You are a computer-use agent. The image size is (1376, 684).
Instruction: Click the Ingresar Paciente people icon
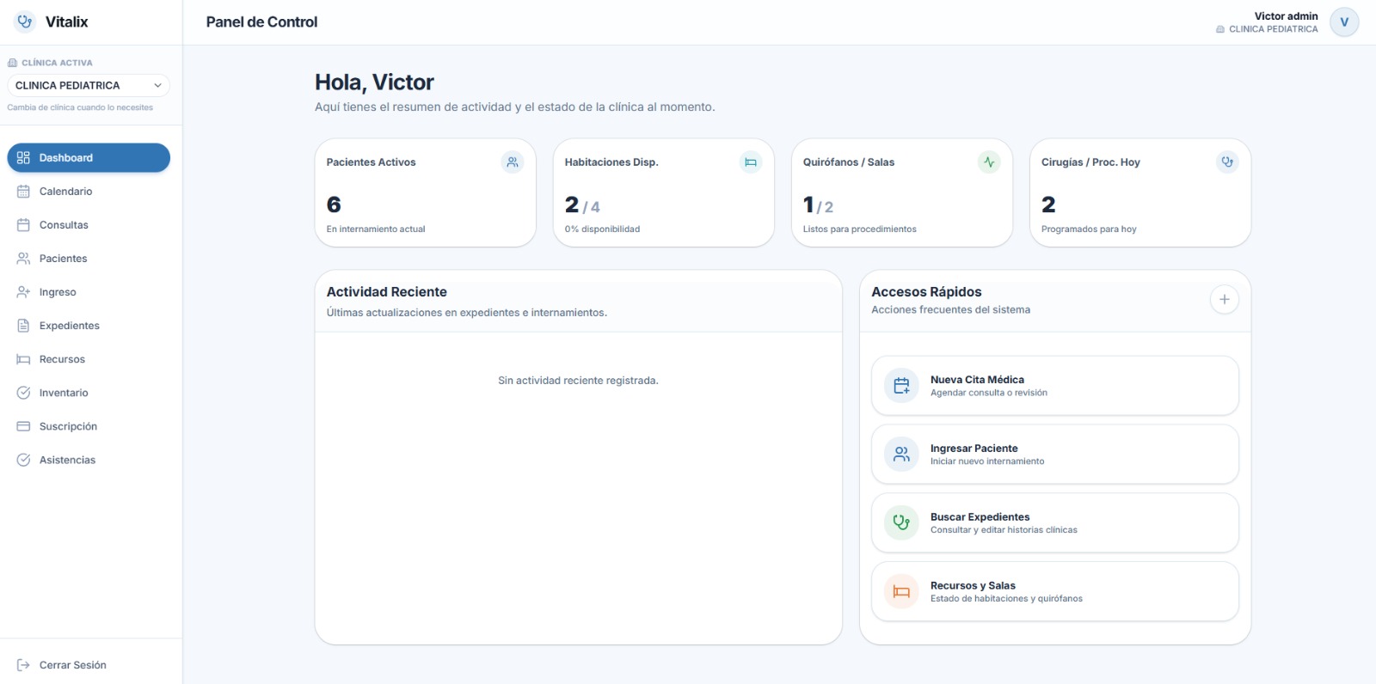tap(901, 455)
